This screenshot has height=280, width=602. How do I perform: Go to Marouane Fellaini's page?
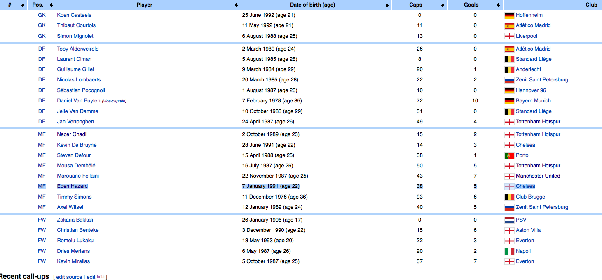(x=78, y=176)
